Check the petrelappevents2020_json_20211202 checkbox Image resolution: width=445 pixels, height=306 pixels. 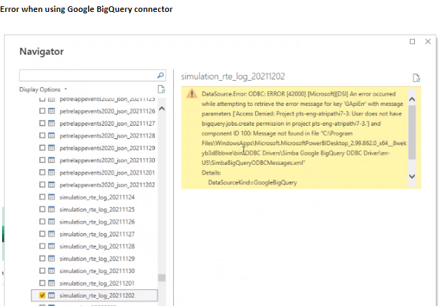[x=42, y=185]
